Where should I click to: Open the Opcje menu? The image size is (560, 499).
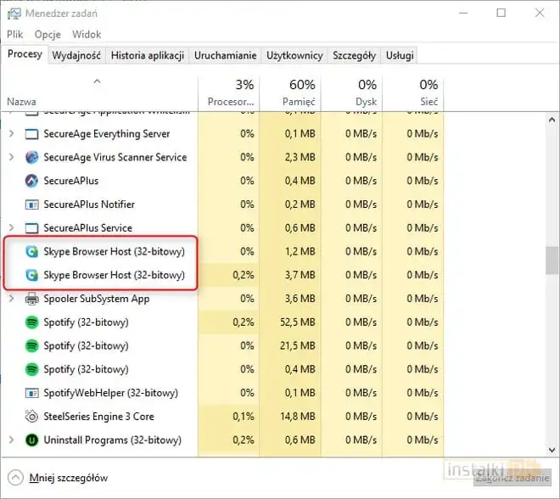(47, 35)
